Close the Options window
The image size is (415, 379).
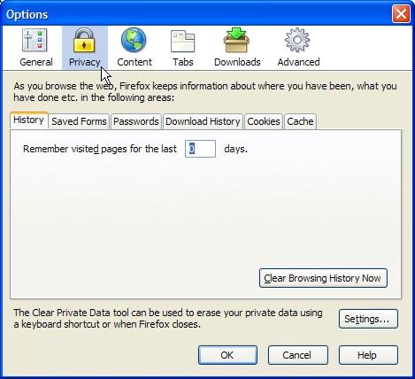(401, 14)
